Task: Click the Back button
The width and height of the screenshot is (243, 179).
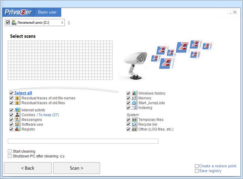Action: [28, 168]
